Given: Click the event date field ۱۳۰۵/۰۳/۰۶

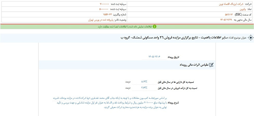Looking at the screenshot, I should click(x=154, y=56).
